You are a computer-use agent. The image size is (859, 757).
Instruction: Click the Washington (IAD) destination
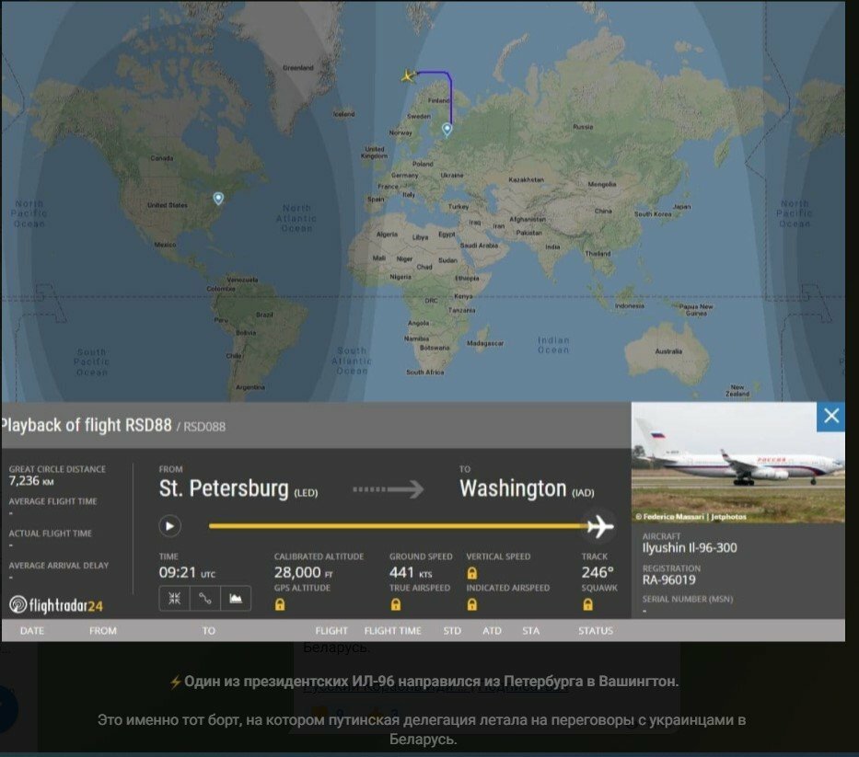[x=527, y=488]
